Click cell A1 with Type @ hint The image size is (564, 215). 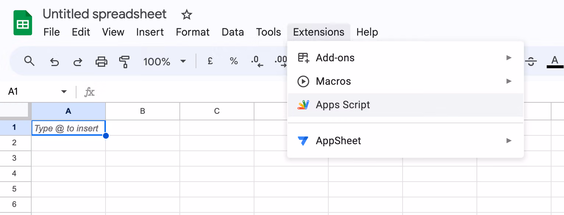pyautogui.click(x=68, y=128)
